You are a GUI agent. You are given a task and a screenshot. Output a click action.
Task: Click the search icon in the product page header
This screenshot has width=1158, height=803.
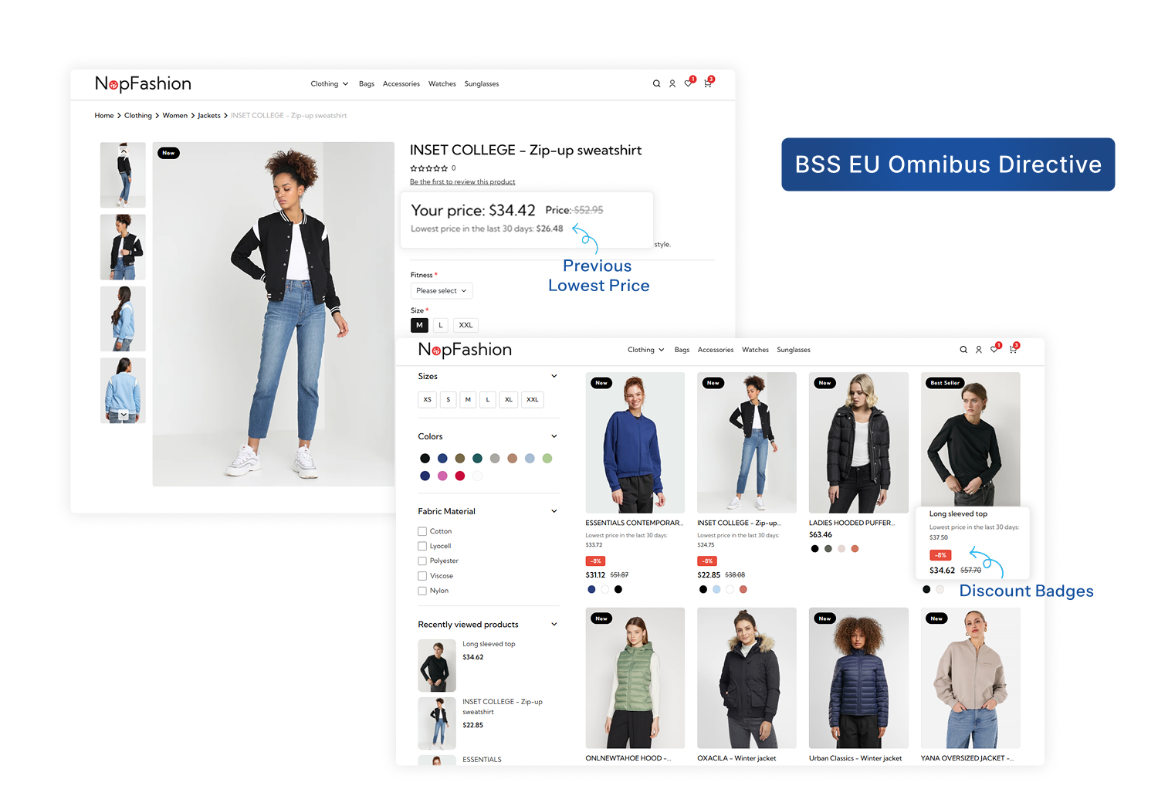[x=656, y=83]
